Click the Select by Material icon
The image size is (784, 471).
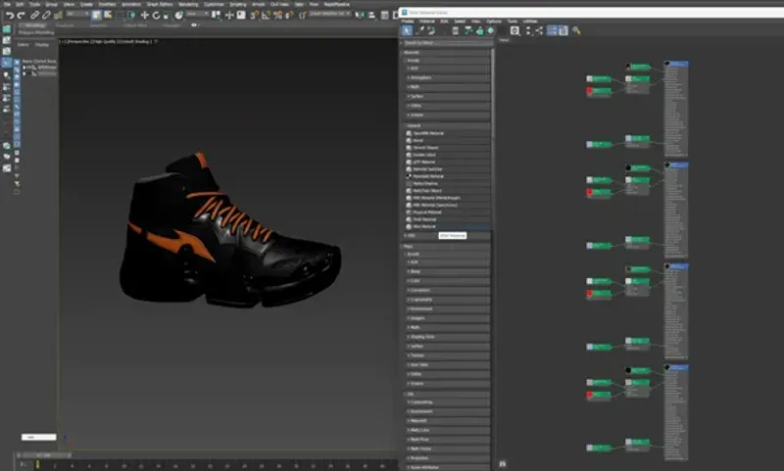pos(576,31)
